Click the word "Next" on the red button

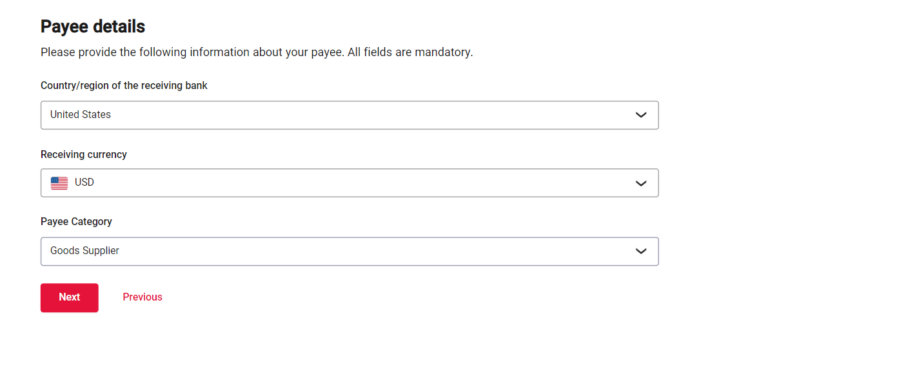pyautogui.click(x=70, y=297)
